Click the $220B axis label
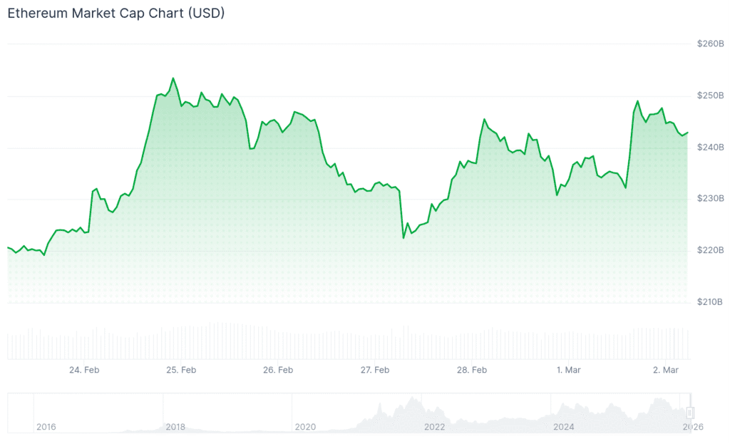Viewport: 730px width, 444px height. tap(710, 251)
